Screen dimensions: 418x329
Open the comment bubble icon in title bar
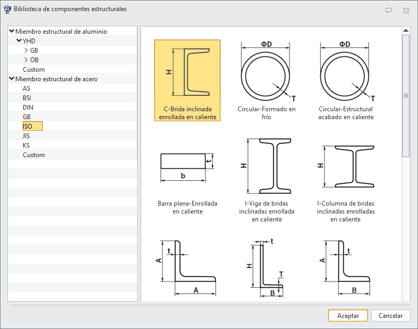[x=388, y=11]
